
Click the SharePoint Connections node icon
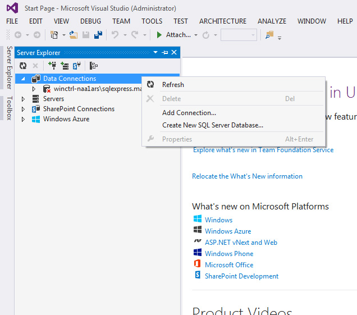click(x=36, y=109)
